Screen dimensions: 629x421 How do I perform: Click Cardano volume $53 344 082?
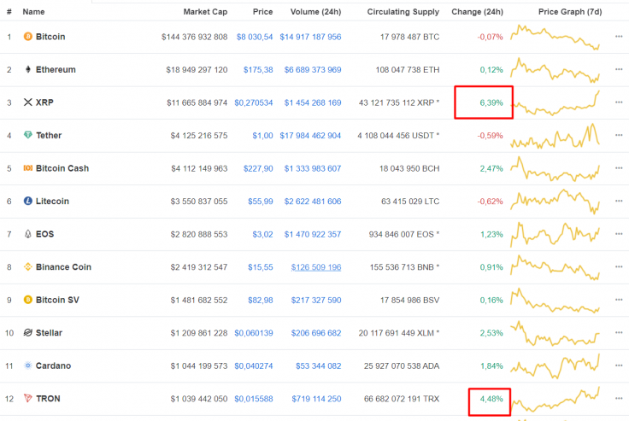(319, 365)
